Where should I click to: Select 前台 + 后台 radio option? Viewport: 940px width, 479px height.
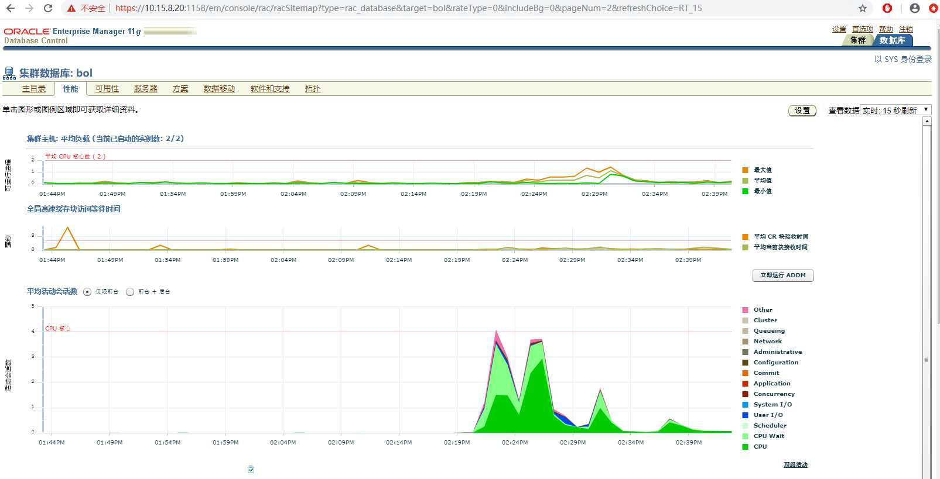(x=130, y=292)
